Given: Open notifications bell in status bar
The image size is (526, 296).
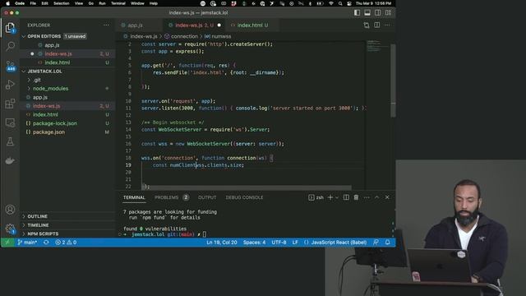Looking at the screenshot, I should [x=387, y=243].
